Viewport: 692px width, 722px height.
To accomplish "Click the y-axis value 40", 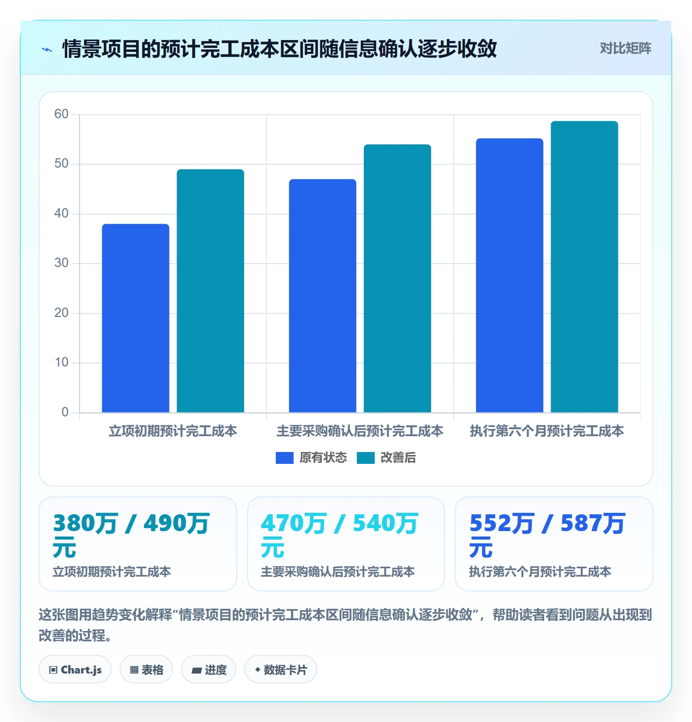I will (x=61, y=214).
